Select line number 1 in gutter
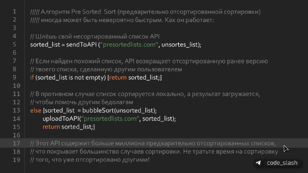Viewport: 308px width, 173px height. pos(15,12)
